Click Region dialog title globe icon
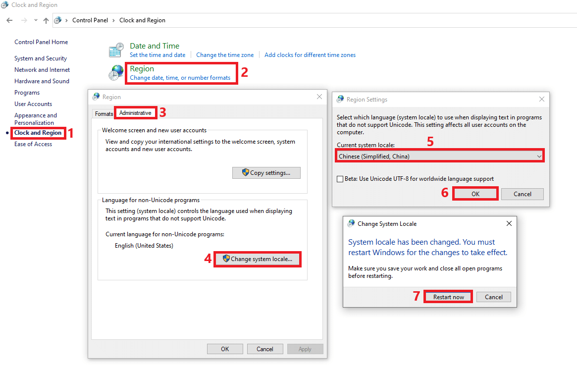This screenshot has height=369, width=577. pos(96,97)
